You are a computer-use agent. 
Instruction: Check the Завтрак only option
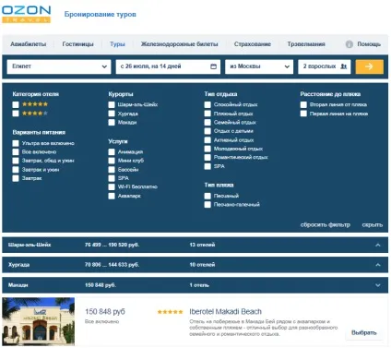(16, 178)
